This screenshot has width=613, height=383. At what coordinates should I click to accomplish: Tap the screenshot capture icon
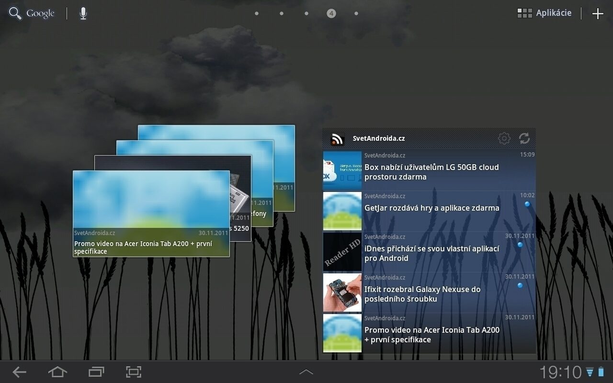point(134,372)
